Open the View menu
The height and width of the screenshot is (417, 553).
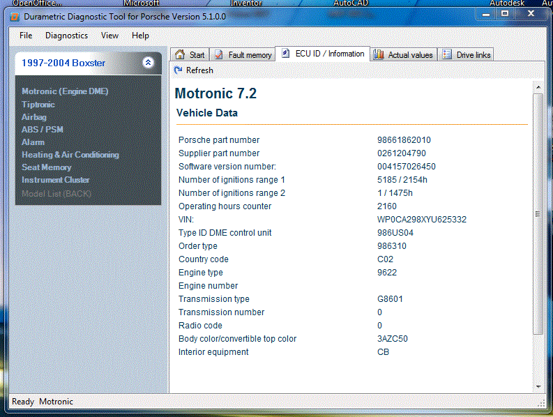pyautogui.click(x=109, y=36)
